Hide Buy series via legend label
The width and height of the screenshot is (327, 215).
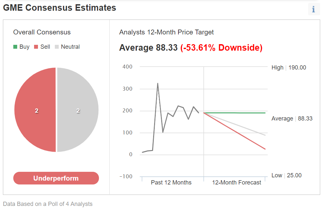[x=24, y=47]
